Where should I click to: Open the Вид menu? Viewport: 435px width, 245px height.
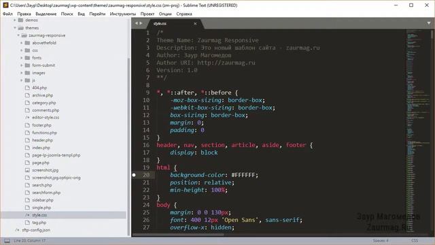(x=82, y=14)
